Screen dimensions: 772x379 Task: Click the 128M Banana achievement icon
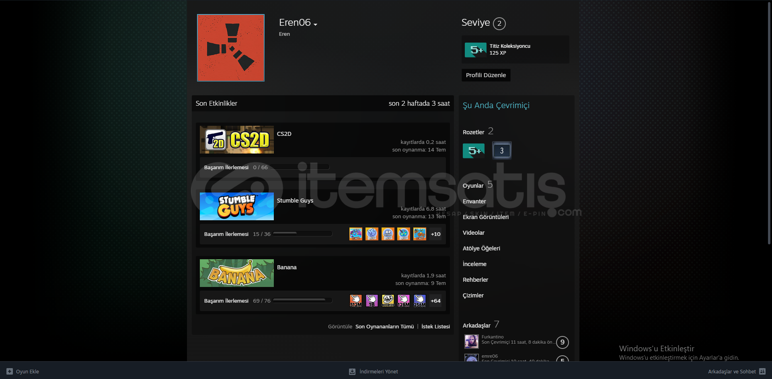[404, 301]
